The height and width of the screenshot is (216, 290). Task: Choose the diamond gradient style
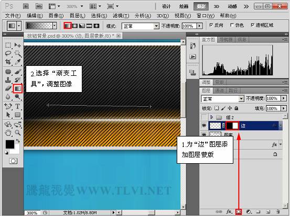point(96,26)
